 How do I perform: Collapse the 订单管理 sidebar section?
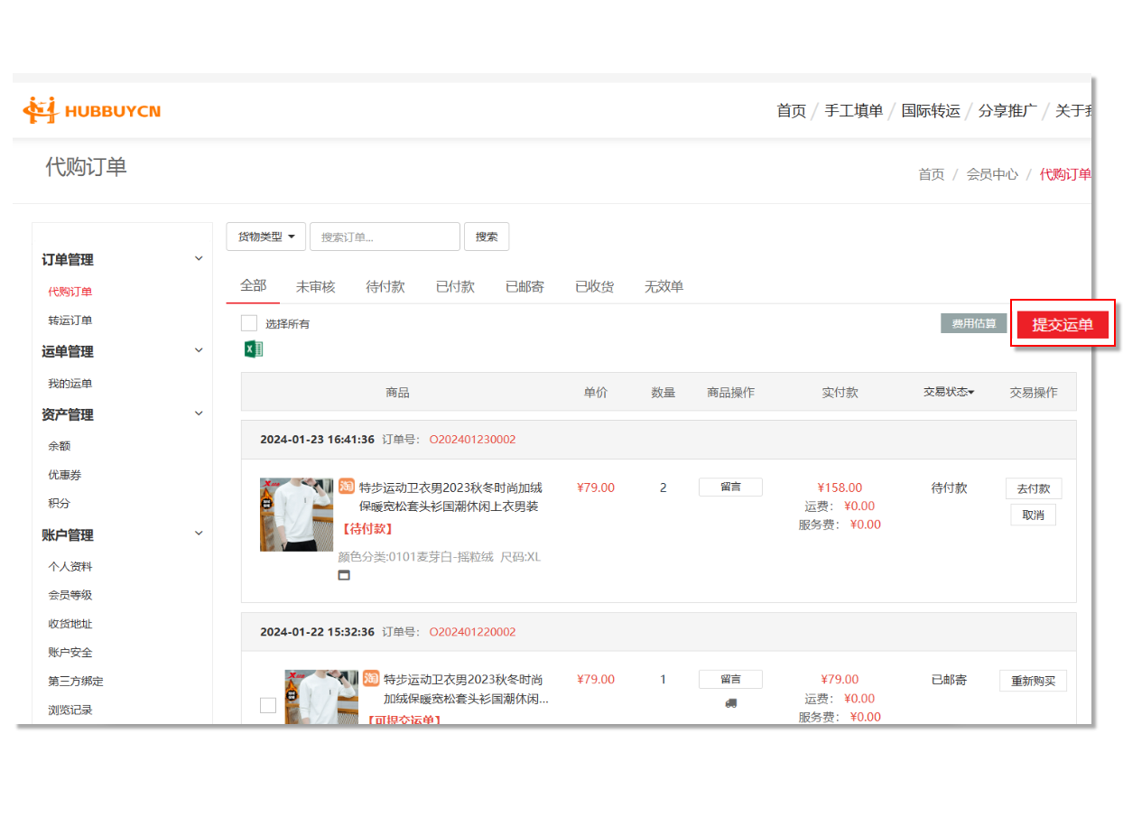tap(199, 259)
